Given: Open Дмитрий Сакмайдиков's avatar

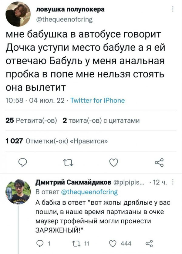Looking at the screenshot, I should 18,191.
